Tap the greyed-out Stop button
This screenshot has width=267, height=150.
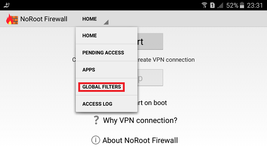(150, 78)
